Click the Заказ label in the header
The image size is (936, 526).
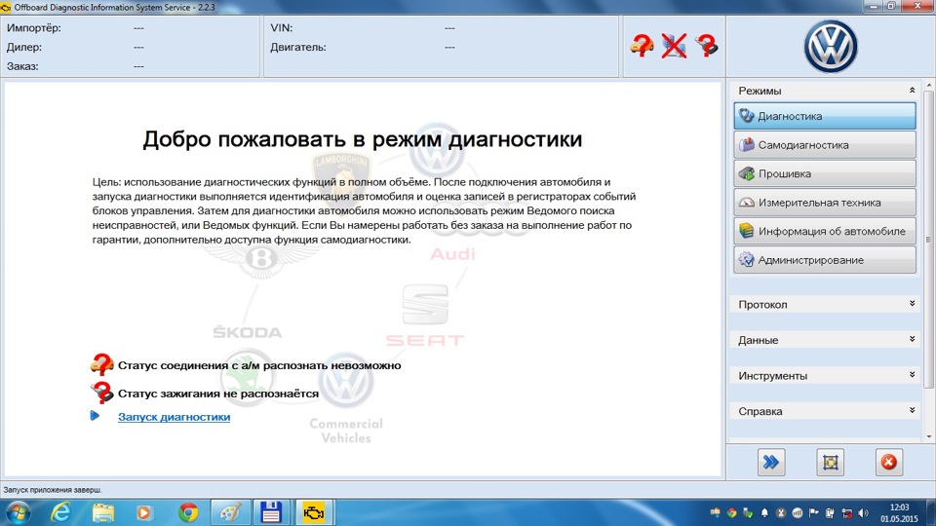point(22,66)
